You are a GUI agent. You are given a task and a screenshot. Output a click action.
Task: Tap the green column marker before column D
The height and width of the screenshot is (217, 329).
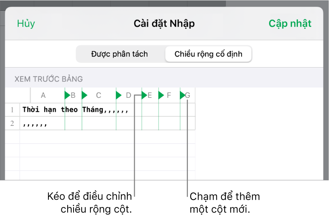pyautogui.click(x=119, y=95)
